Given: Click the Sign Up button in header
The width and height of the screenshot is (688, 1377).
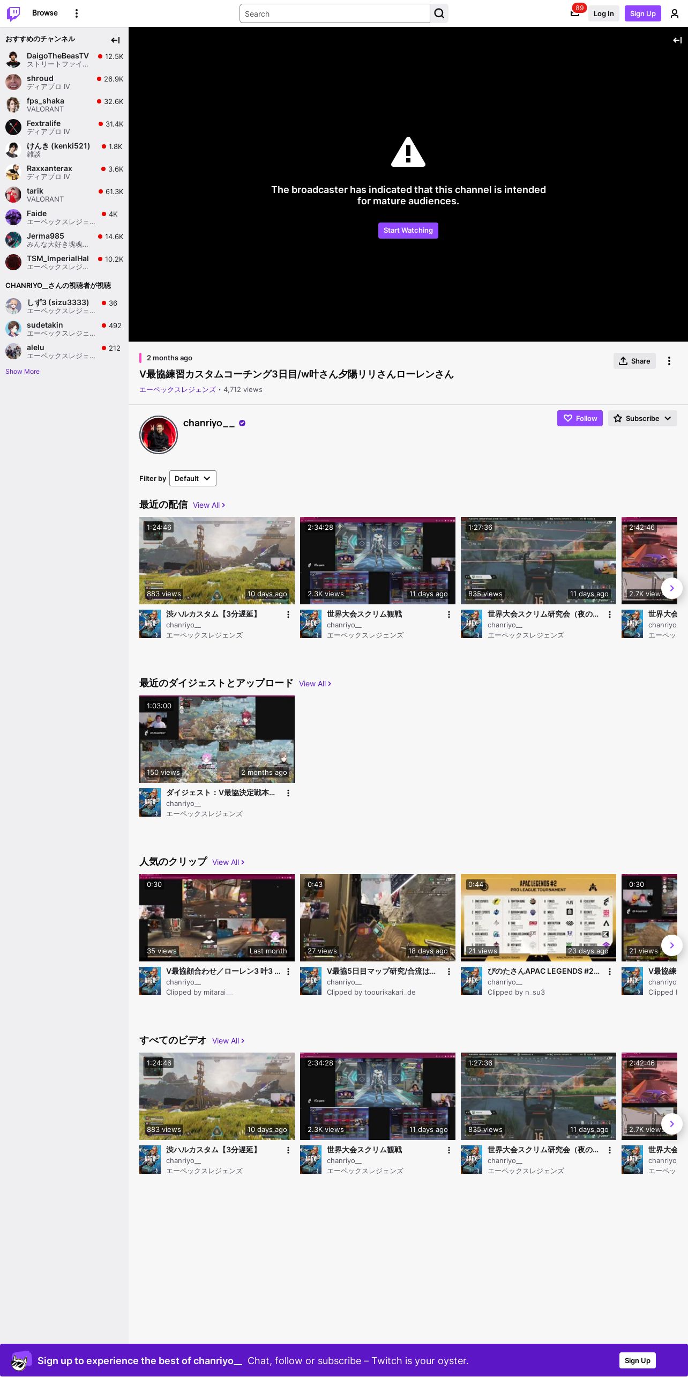Looking at the screenshot, I should (x=643, y=13).
